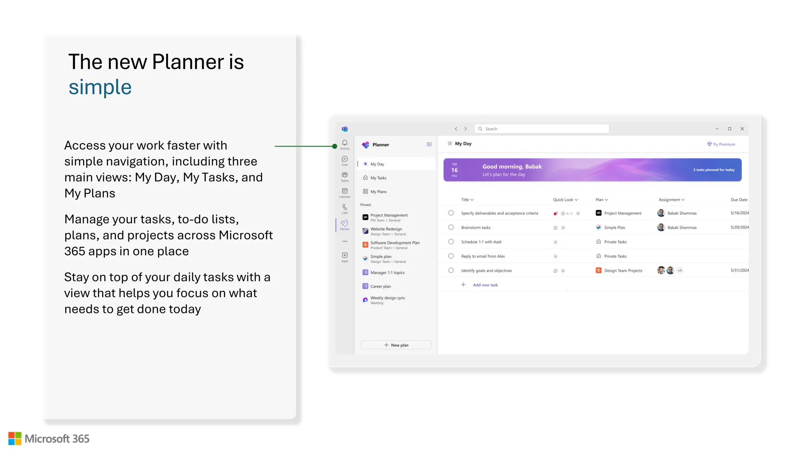Click the Teams logo in title bar
The width and height of the screenshot is (799, 449).
coord(344,129)
